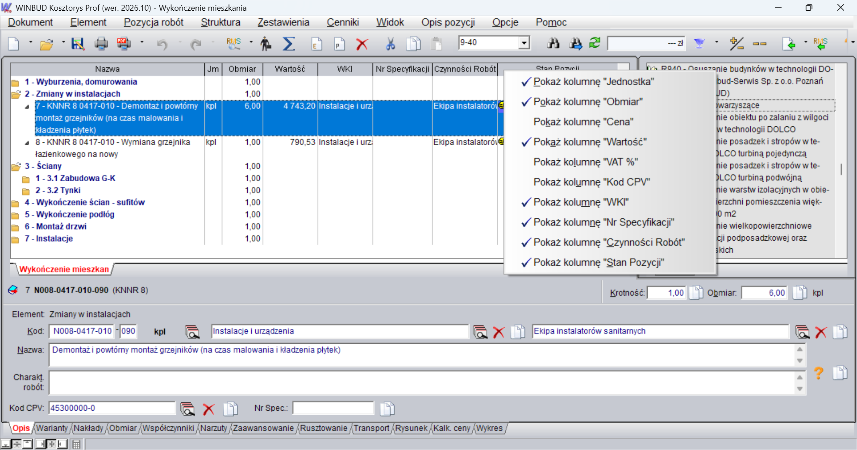Image resolution: width=857 pixels, height=450 pixels.
Task: Insert new element with the E page icon
Action: pos(317,43)
